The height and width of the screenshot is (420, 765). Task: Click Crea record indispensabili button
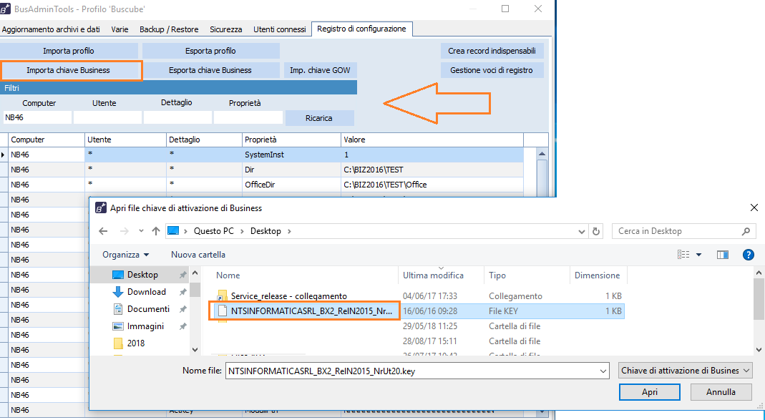(x=492, y=51)
